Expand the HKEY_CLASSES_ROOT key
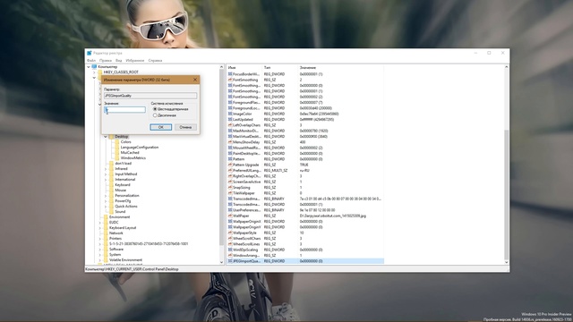 [94, 72]
